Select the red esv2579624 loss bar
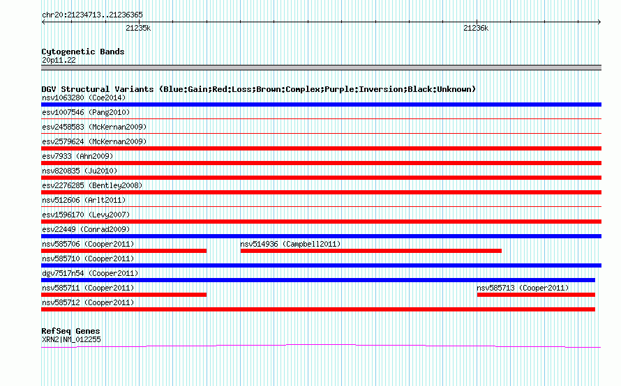The image size is (621, 386). point(321,148)
